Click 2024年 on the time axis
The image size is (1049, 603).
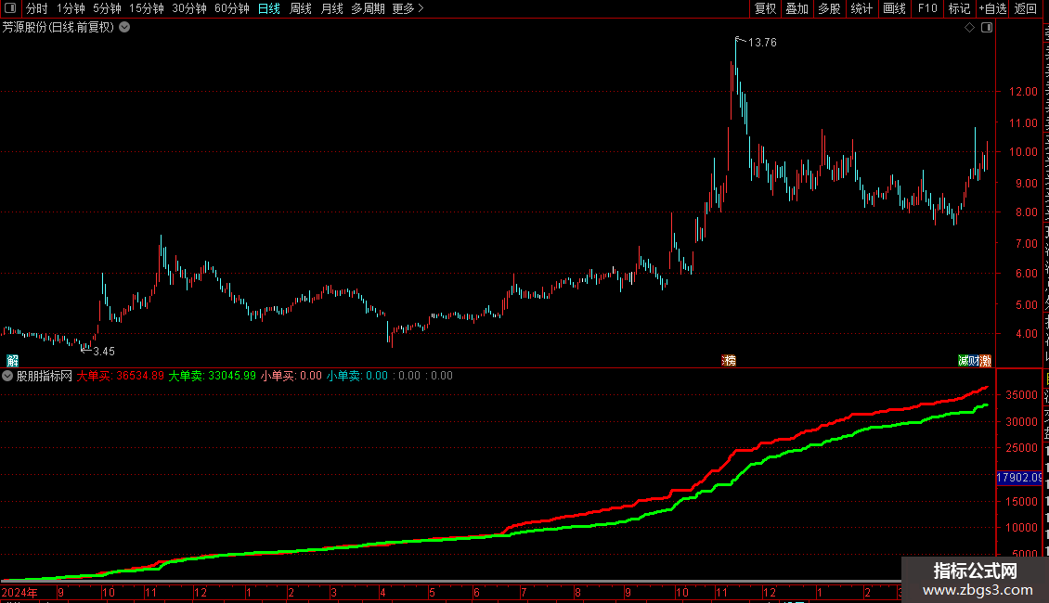pyautogui.click(x=19, y=592)
